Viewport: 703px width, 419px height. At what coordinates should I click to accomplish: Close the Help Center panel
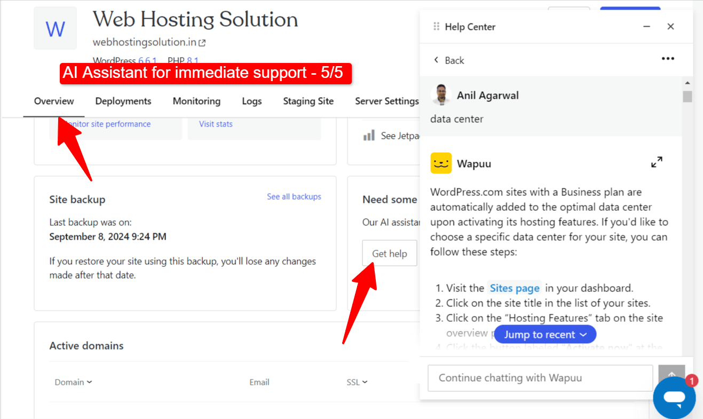click(x=671, y=27)
